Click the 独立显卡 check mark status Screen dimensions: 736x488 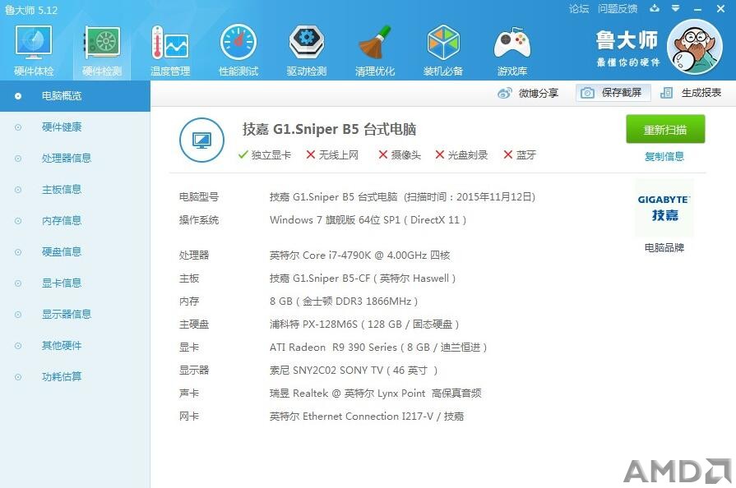tap(264, 154)
